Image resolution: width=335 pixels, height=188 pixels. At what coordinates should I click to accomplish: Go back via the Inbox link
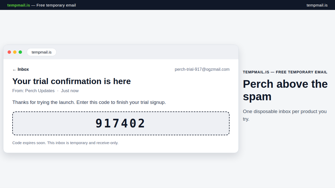click(x=21, y=69)
